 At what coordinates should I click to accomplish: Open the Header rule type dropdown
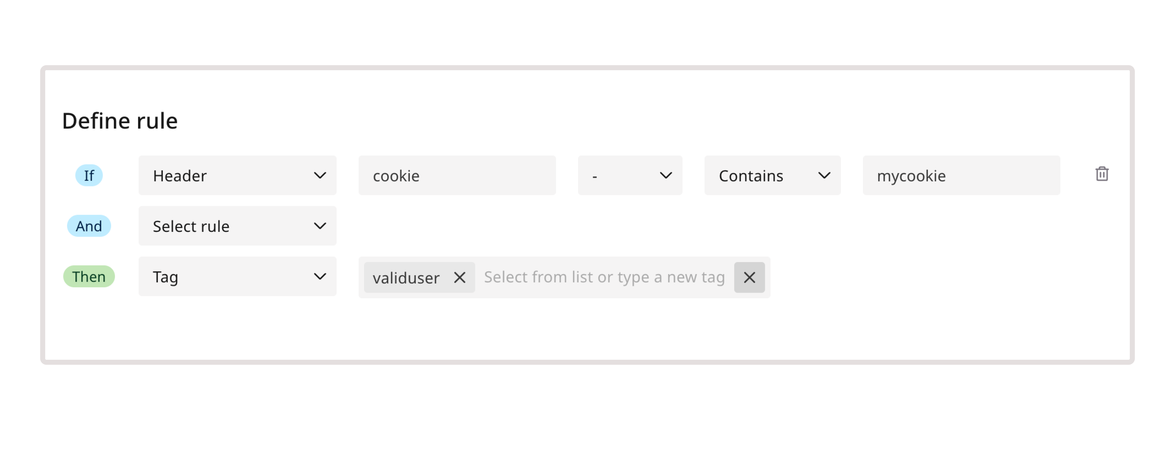237,175
